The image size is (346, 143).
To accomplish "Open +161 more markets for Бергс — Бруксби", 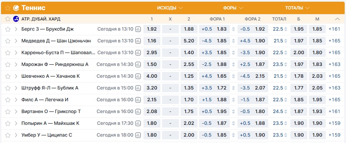I will coord(334,29).
